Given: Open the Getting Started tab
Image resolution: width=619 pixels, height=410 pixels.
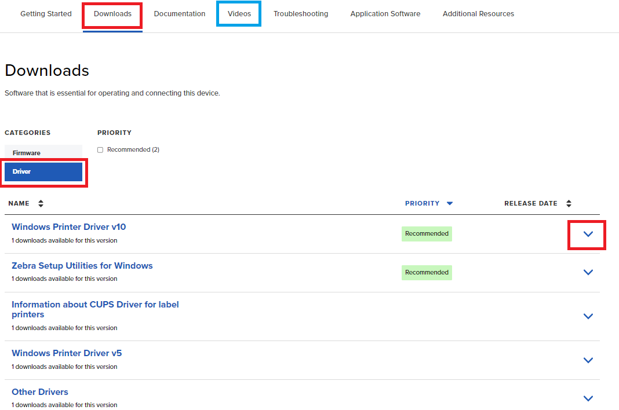Looking at the screenshot, I should tap(46, 13).
